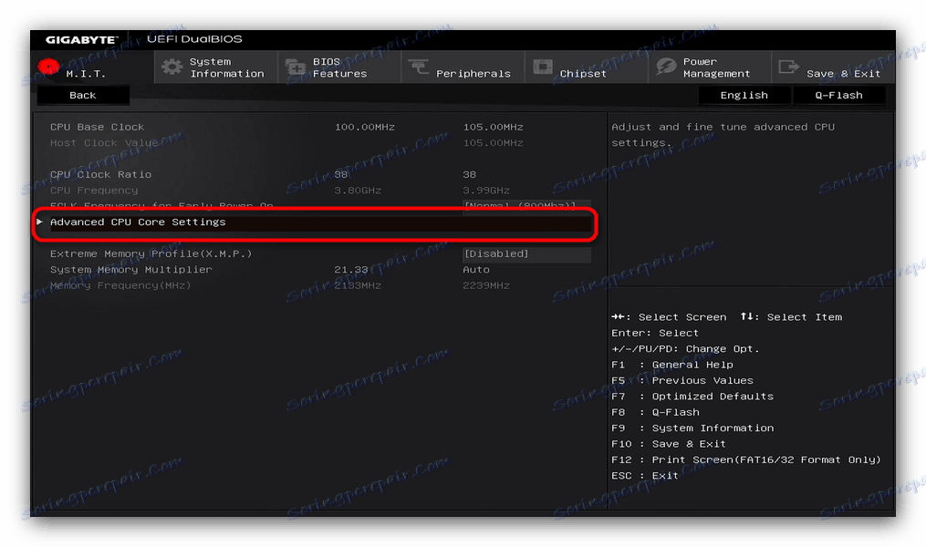Expand Advanced CPU Core Settings arrow
This screenshot has height=547, width=926.
[x=39, y=222]
